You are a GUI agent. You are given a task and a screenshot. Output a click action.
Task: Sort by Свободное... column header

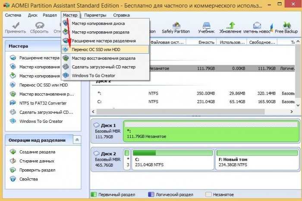(x=262, y=42)
